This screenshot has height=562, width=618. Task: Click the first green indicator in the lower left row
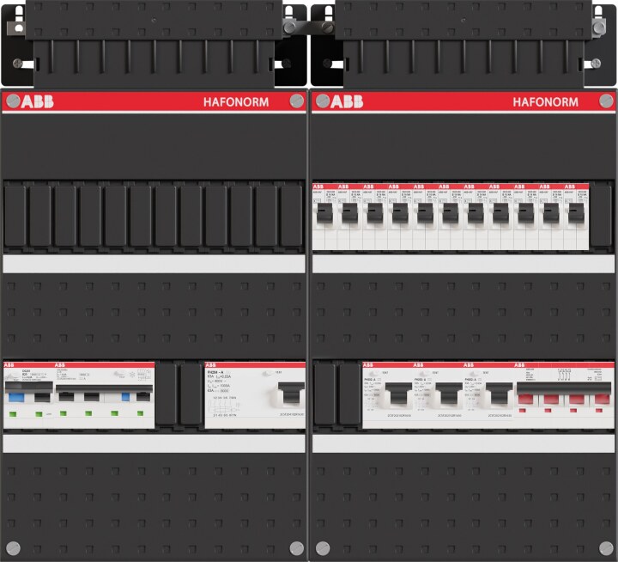click(x=13, y=414)
